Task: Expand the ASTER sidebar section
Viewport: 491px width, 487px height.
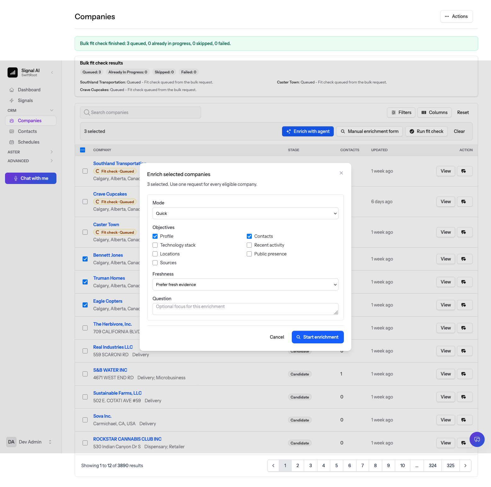Action: [31, 152]
